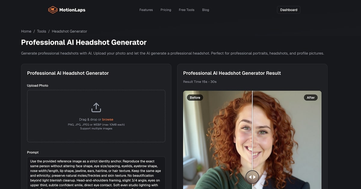The image size is (361, 189).
Task: Click the upload arrow icon
Action: [x=96, y=107]
